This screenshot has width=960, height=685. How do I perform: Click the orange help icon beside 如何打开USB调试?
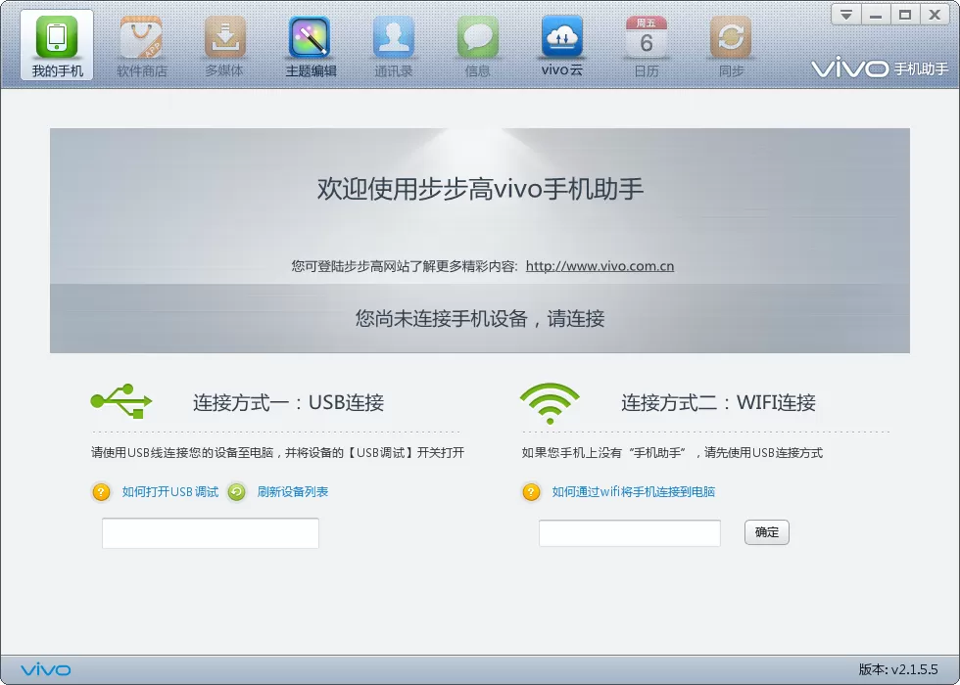(101, 491)
